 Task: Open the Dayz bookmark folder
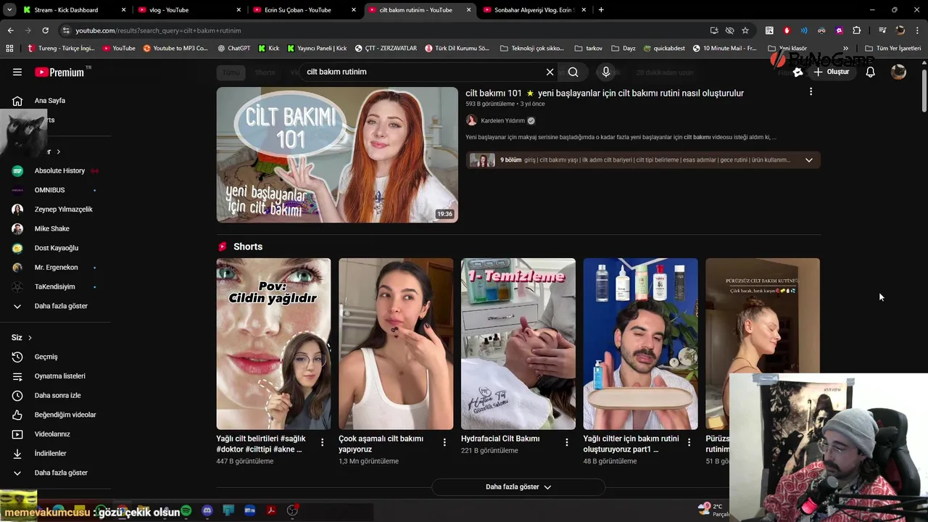623,49
